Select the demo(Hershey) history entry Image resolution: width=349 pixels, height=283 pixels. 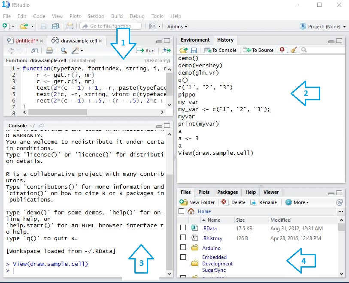(x=200, y=66)
